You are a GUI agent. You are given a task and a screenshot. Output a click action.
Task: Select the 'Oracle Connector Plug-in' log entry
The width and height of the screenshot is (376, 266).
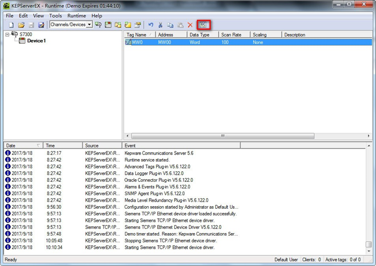[184, 180]
